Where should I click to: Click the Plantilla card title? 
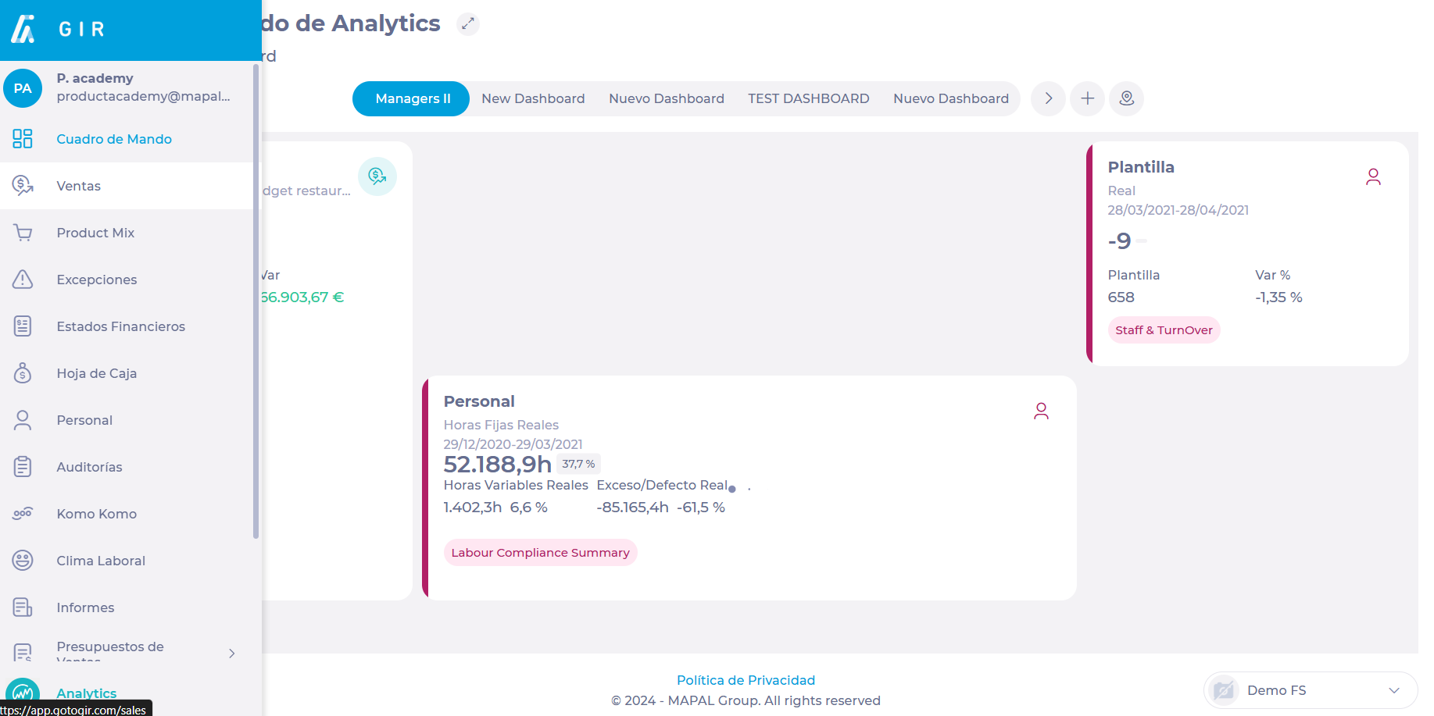click(1141, 167)
